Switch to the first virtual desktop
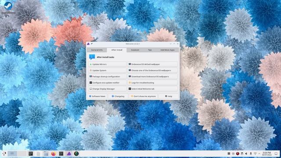This screenshot has height=158, width=281. pos(12,154)
